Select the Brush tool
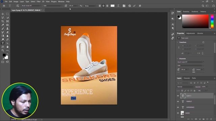This screenshot has width=216, height=121. pyautogui.click(x=3, y=29)
